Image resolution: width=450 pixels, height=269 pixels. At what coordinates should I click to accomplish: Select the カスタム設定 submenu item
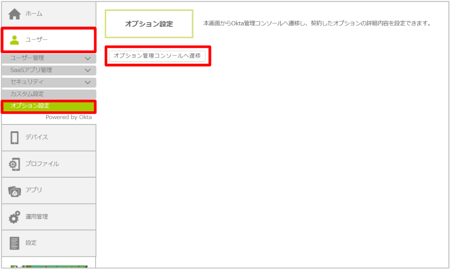click(x=27, y=94)
